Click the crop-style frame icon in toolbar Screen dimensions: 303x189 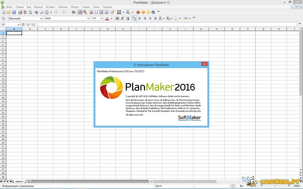(96, 12)
